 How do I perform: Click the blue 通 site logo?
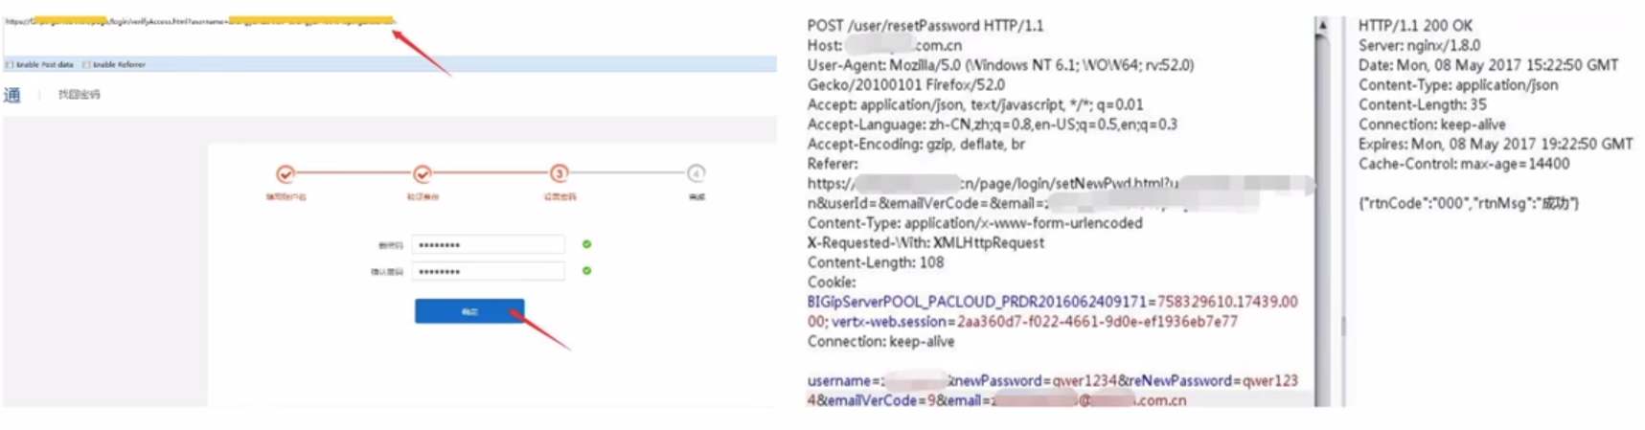[11, 95]
